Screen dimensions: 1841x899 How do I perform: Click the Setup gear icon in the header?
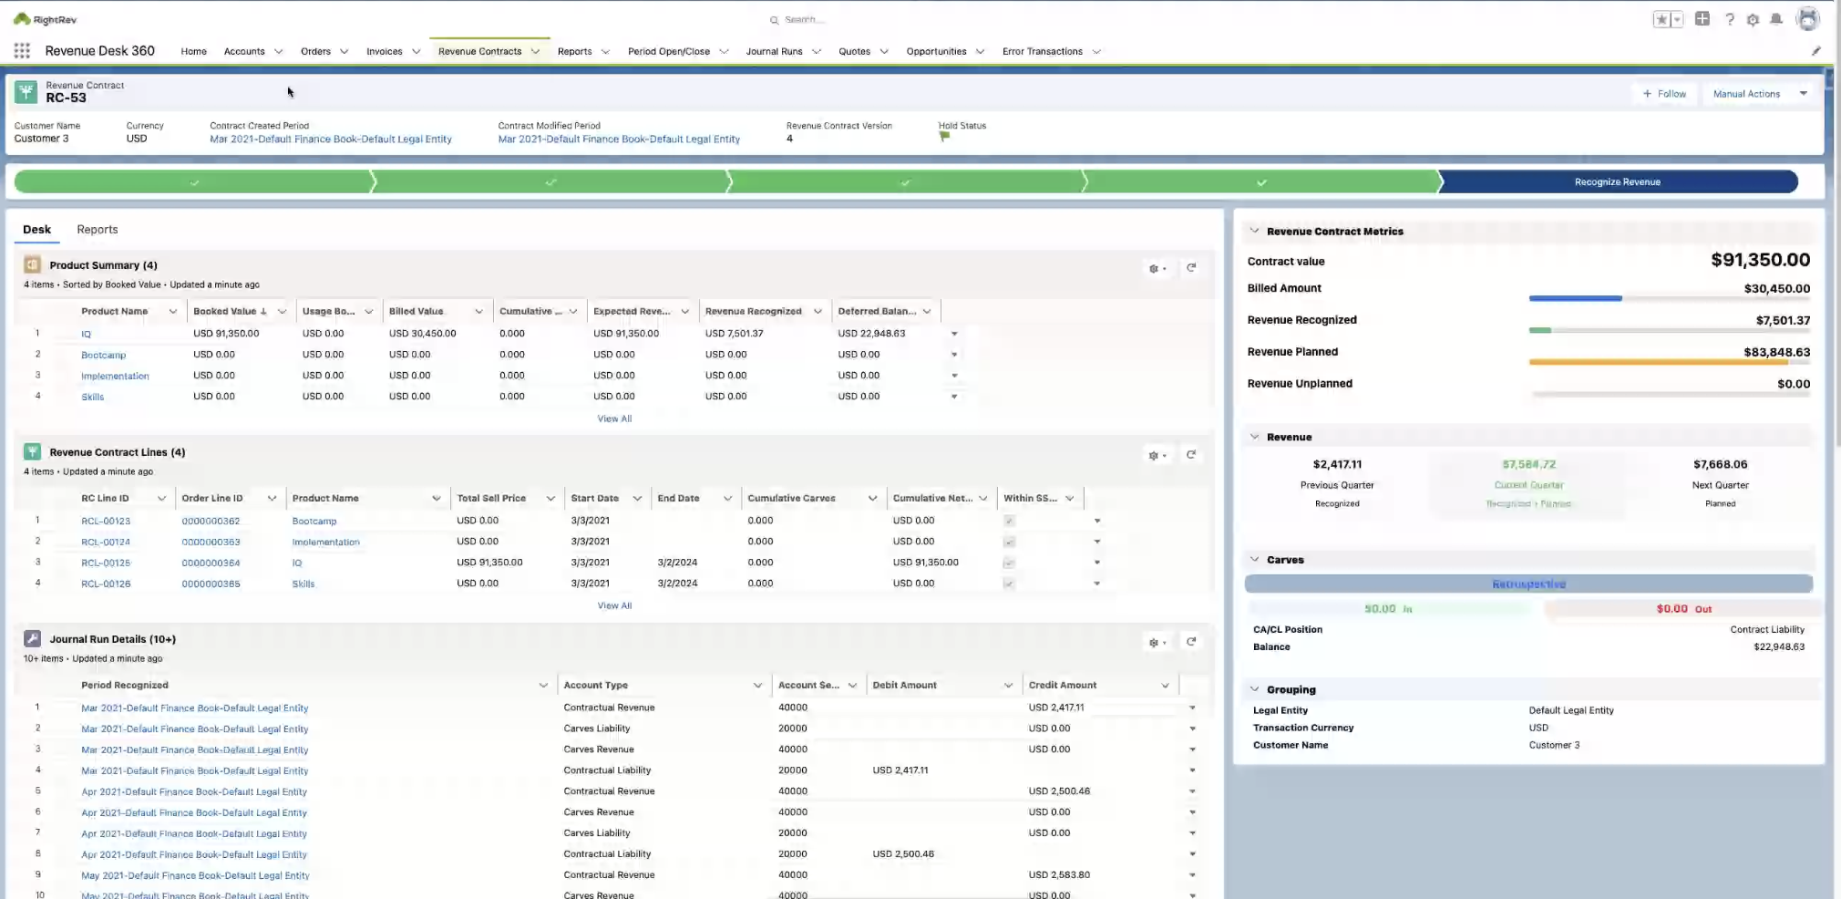tap(1752, 18)
